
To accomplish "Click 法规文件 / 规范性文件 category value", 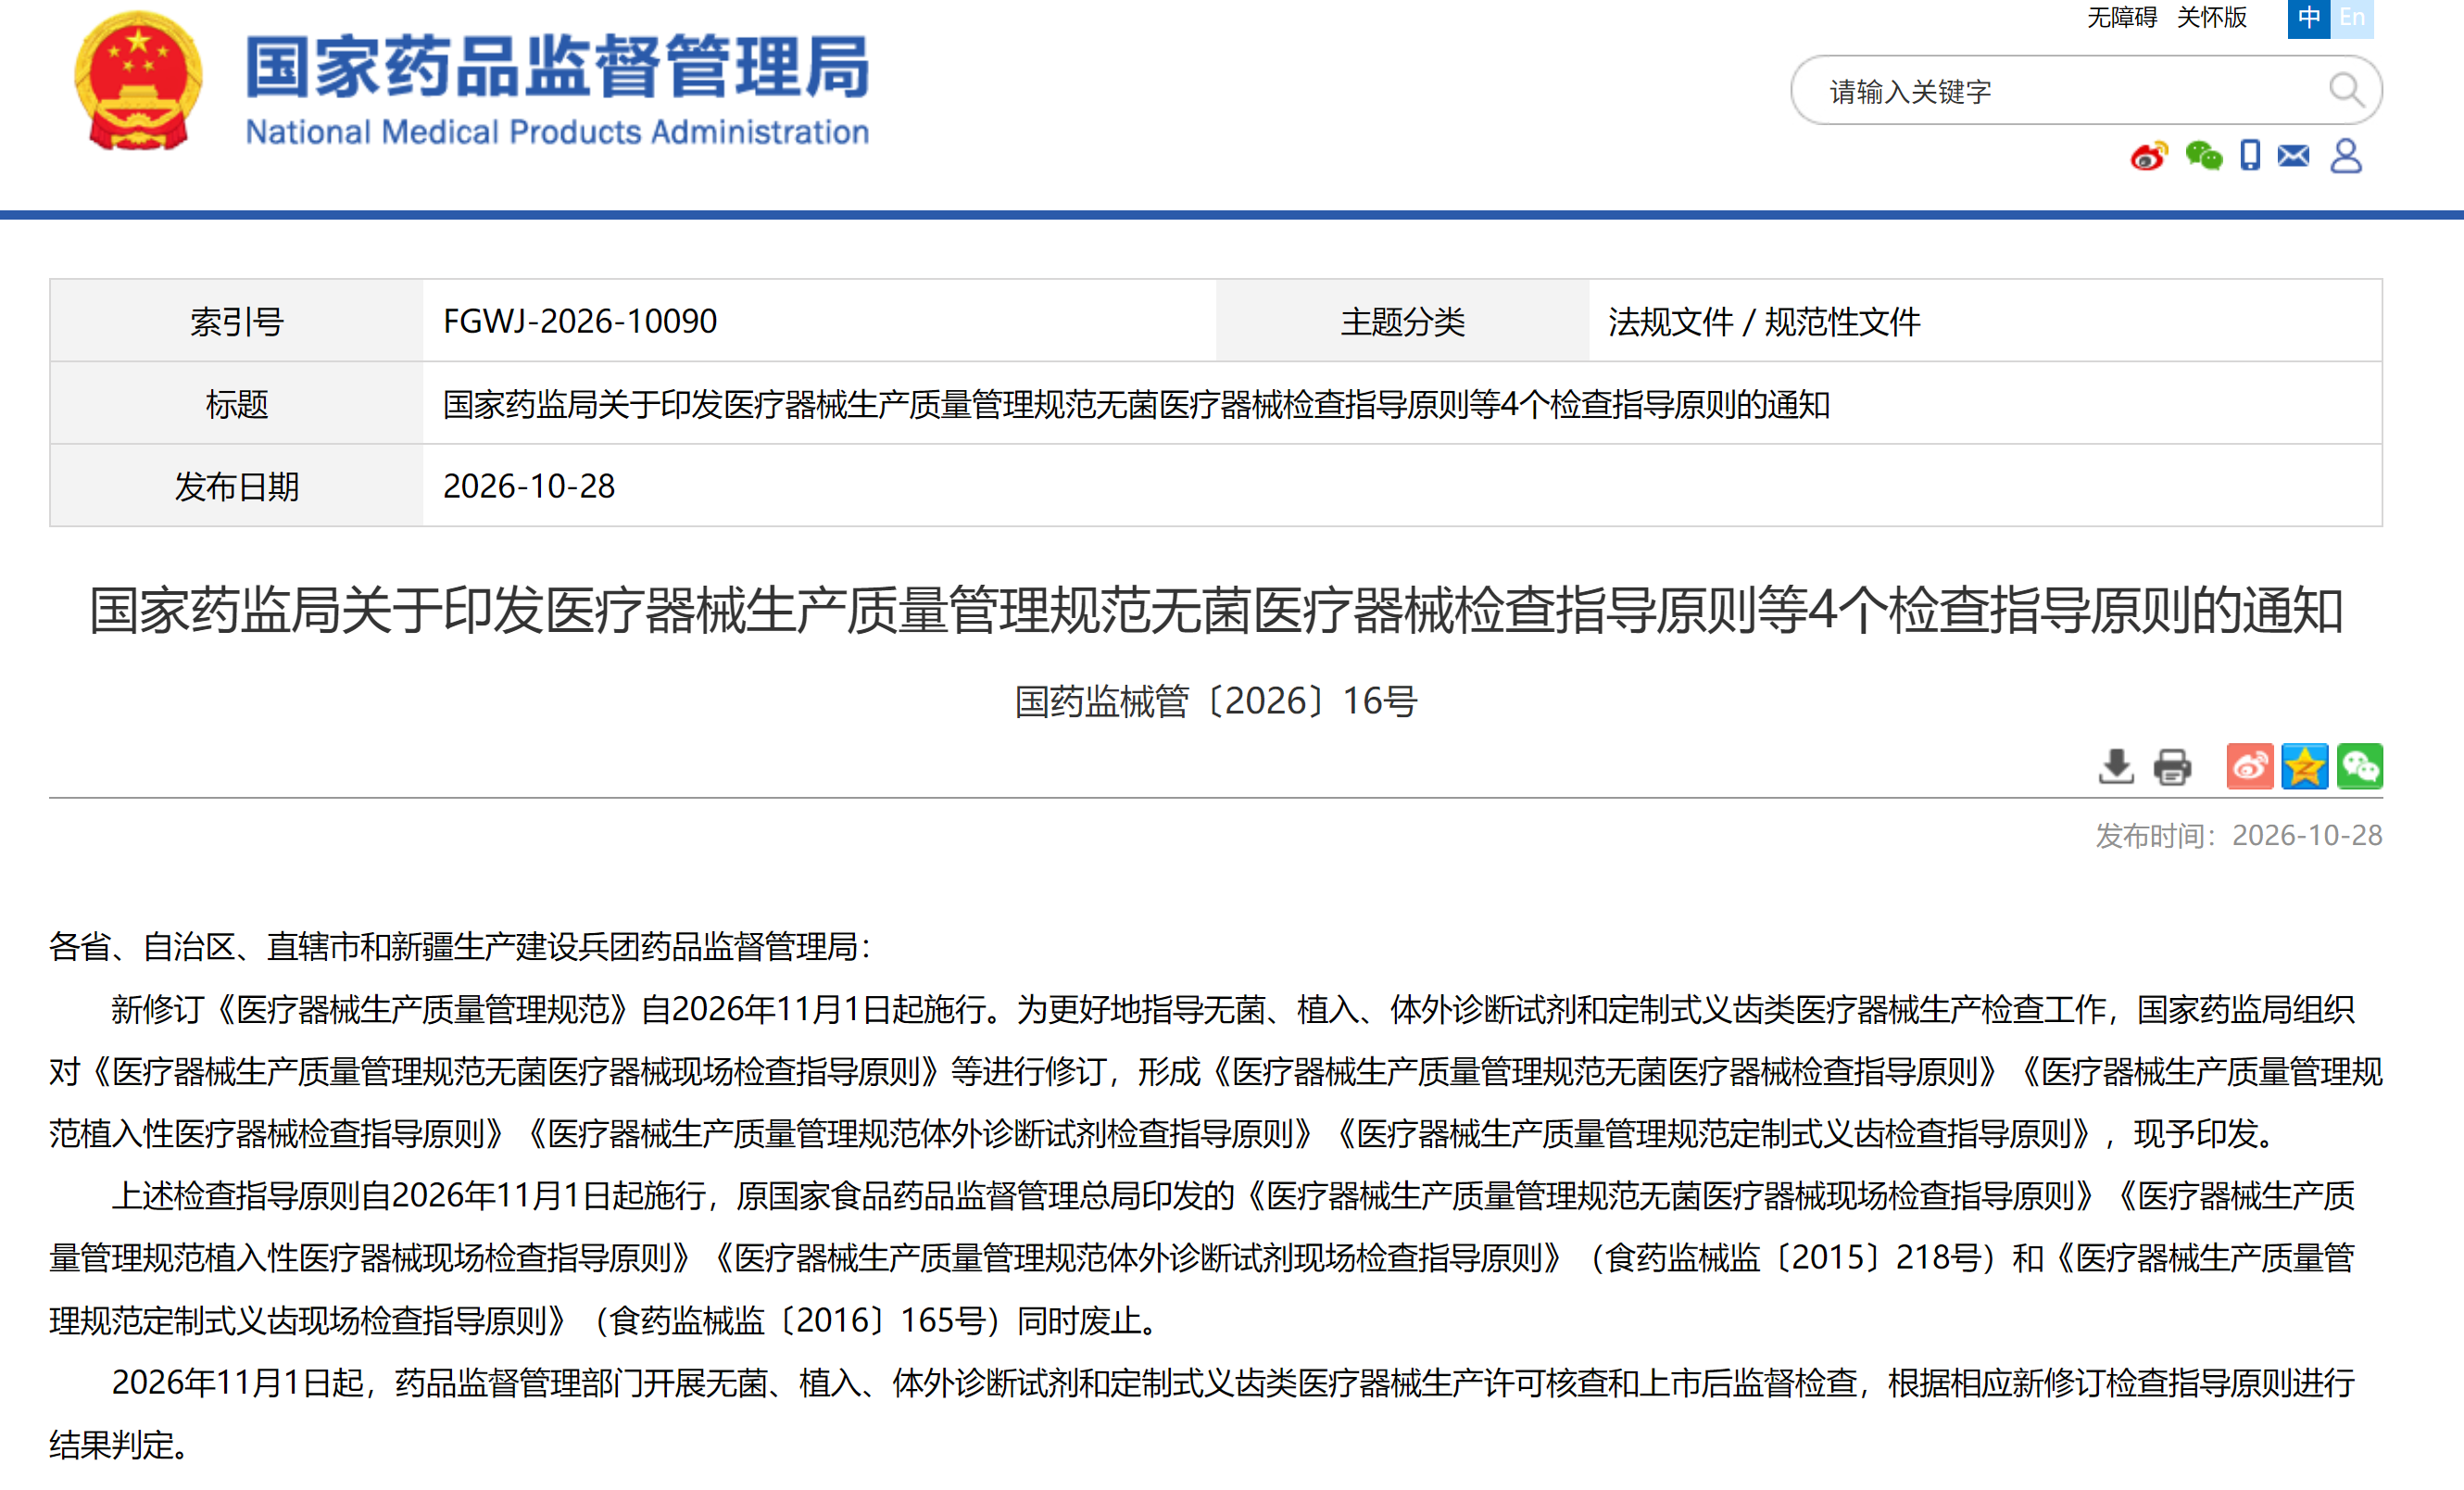I will [1764, 321].
